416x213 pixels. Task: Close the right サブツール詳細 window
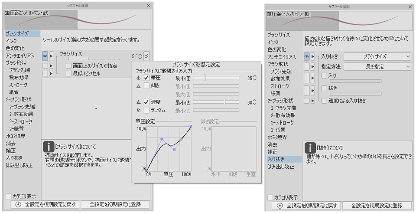pos(410,7)
